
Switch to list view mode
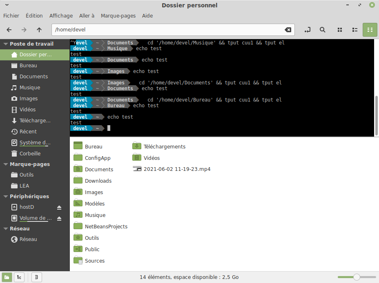[x=354, y=29]
